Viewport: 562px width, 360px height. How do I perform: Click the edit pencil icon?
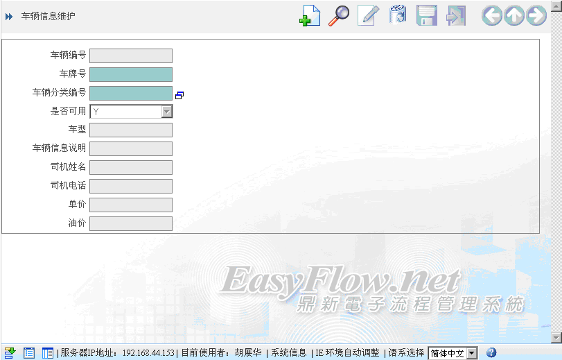click(x=368, y=15)
